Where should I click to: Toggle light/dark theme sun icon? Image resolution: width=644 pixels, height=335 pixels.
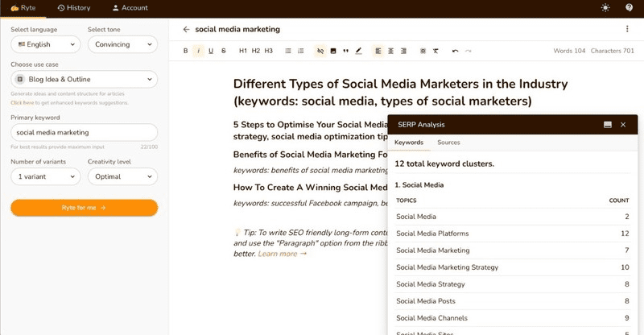click(605, 8)
